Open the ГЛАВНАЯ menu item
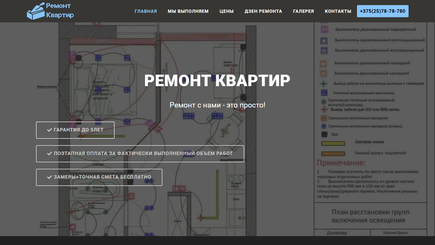This screenshot has height=245, width=435. [146, 11]
